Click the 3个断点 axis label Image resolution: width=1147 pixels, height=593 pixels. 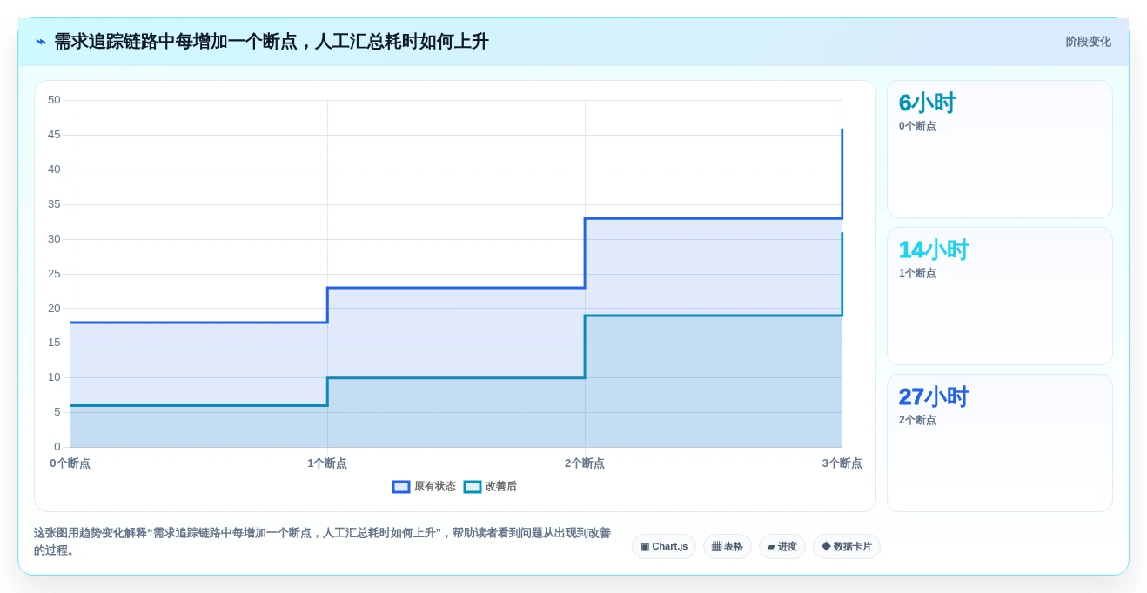842,463
